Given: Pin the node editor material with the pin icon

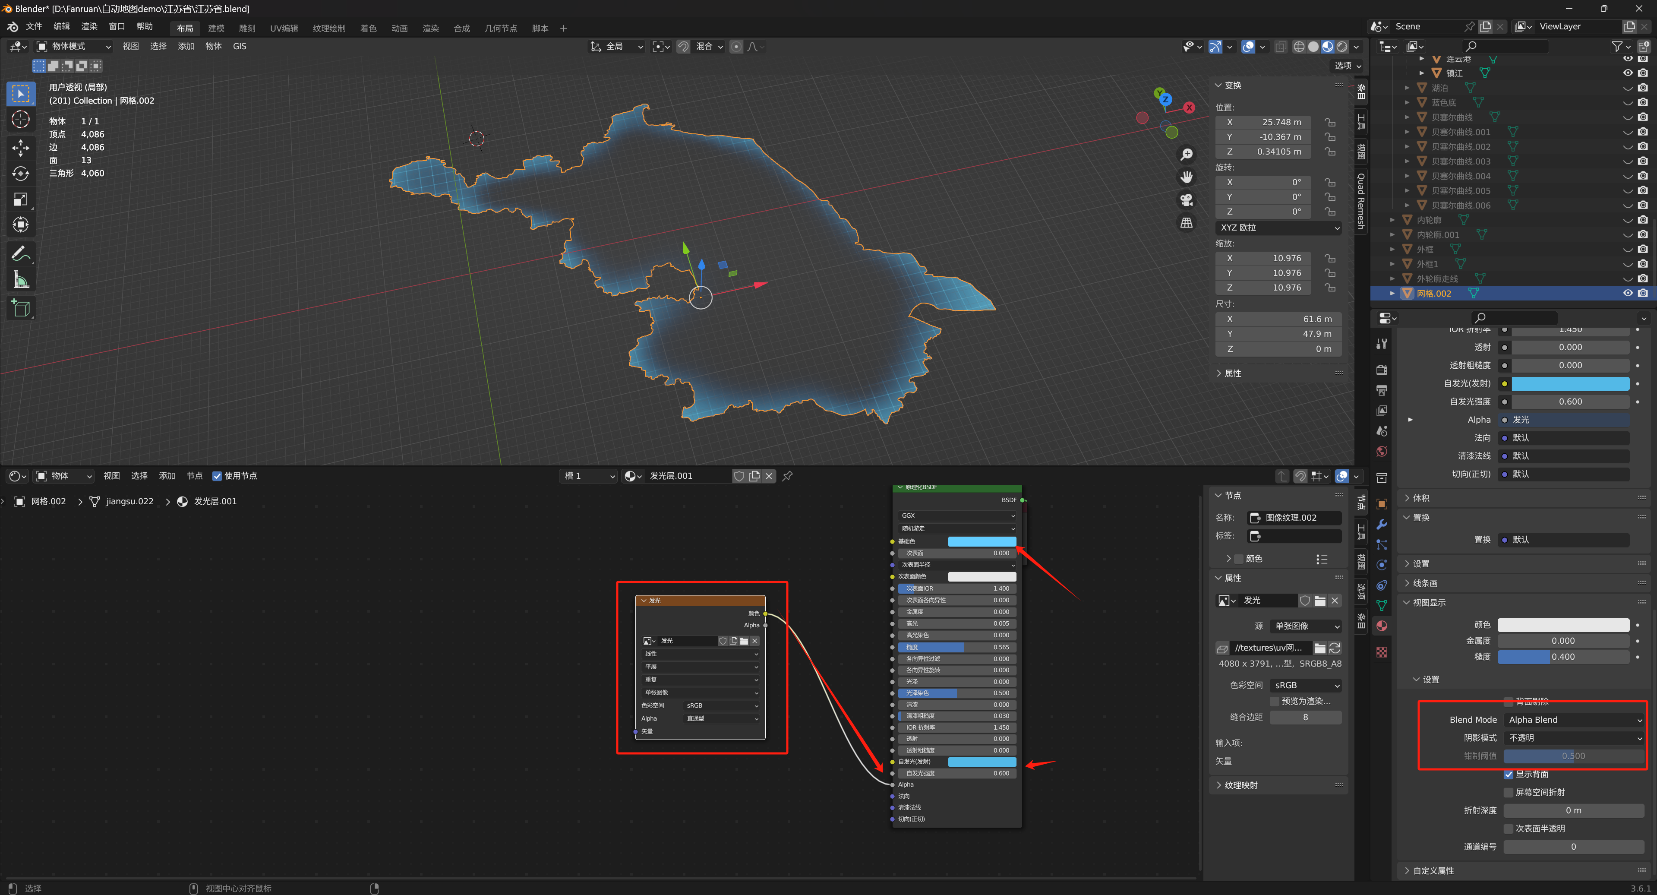Looking at the screenshot, I should 787,476.
